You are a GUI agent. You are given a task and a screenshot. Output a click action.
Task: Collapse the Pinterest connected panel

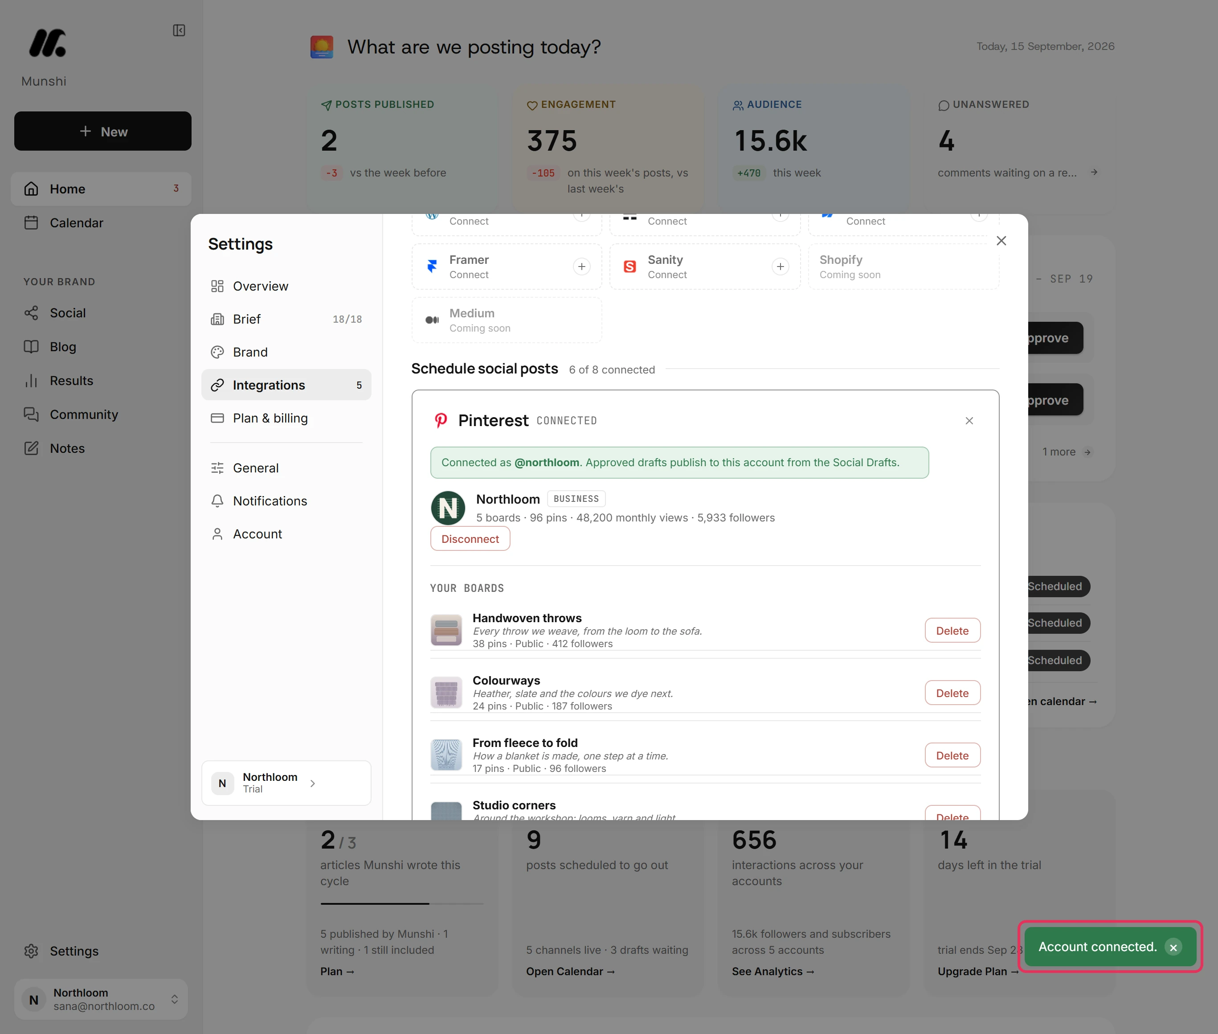969,421
